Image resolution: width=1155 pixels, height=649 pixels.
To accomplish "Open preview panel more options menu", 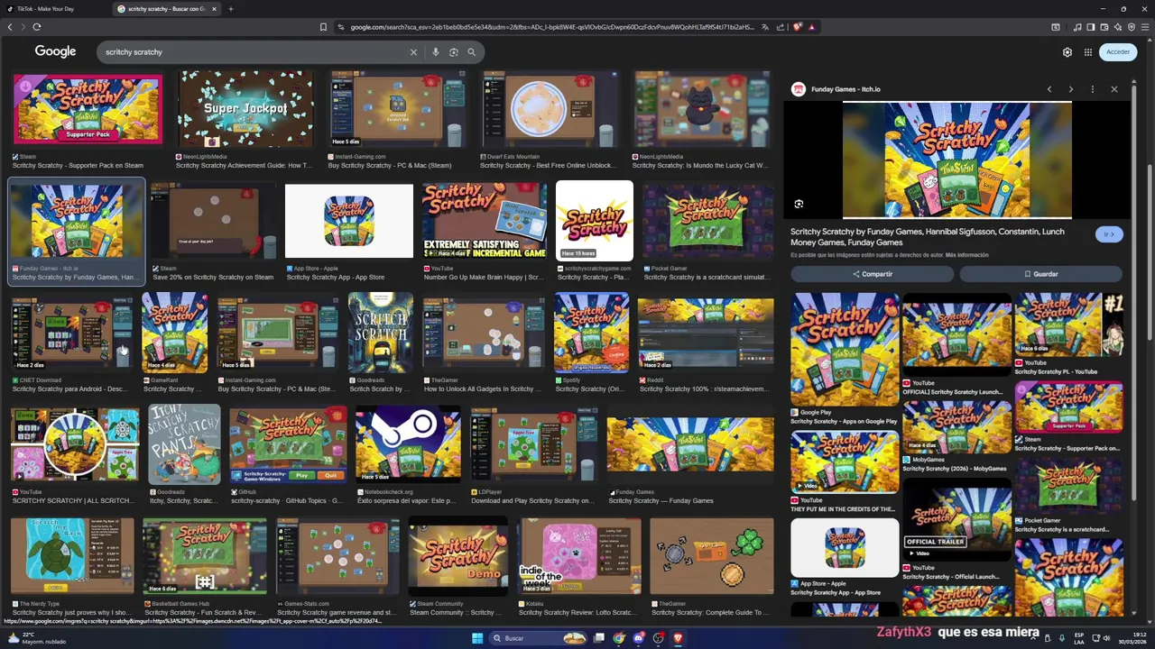I will [x=1092, y=89].
